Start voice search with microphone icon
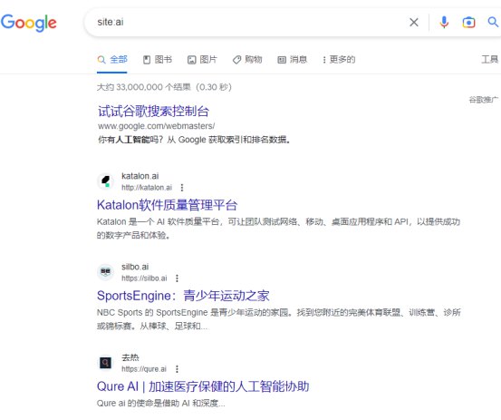This screenshot has width=501, height=420. [x=444, y=23]
